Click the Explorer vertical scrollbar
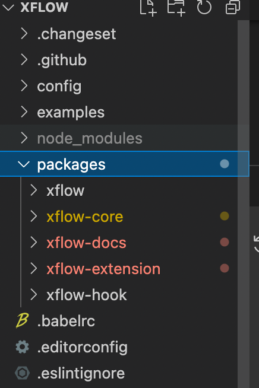 [244, 203]
